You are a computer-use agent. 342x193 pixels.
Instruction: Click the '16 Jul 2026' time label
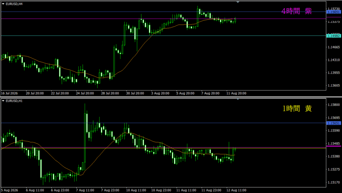point(9,93)
